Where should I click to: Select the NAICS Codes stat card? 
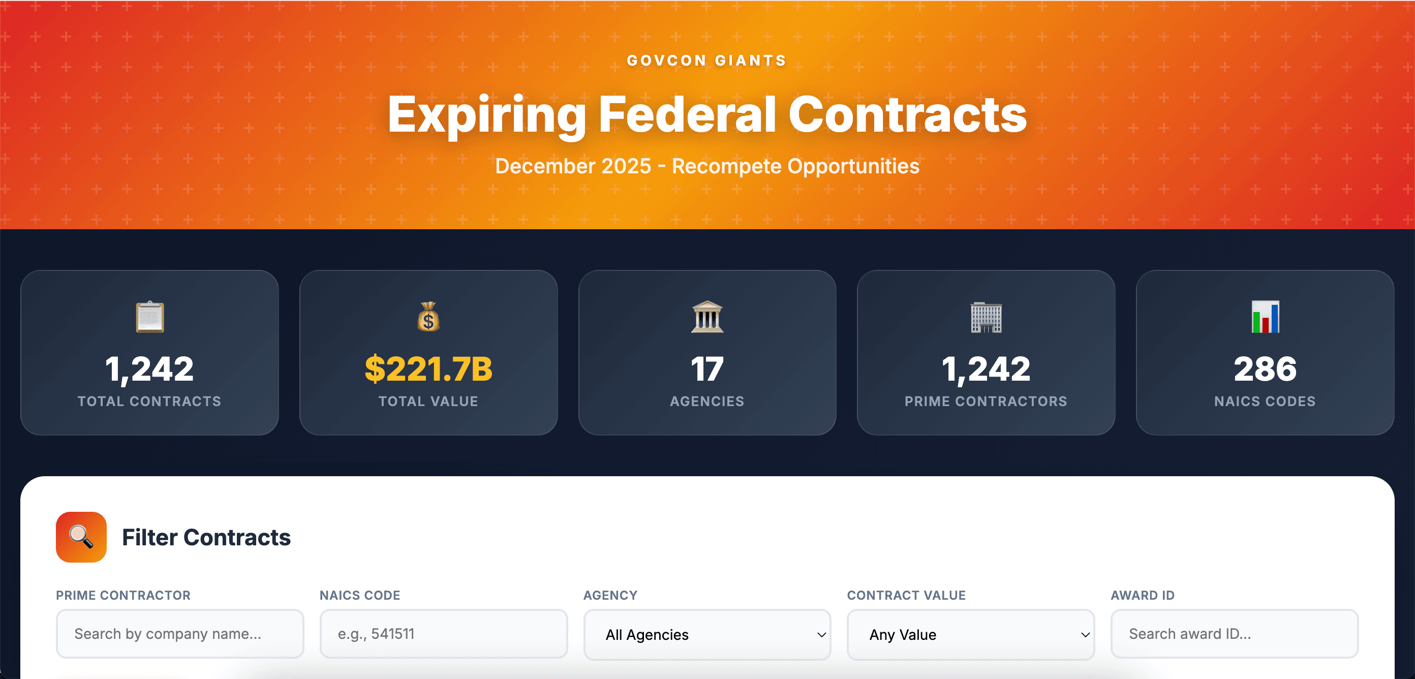coord(1265,354)
